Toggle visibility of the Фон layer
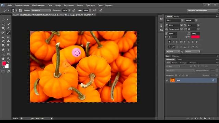The width and height of the screenshot is (219, 123). (x=167, y=80)
